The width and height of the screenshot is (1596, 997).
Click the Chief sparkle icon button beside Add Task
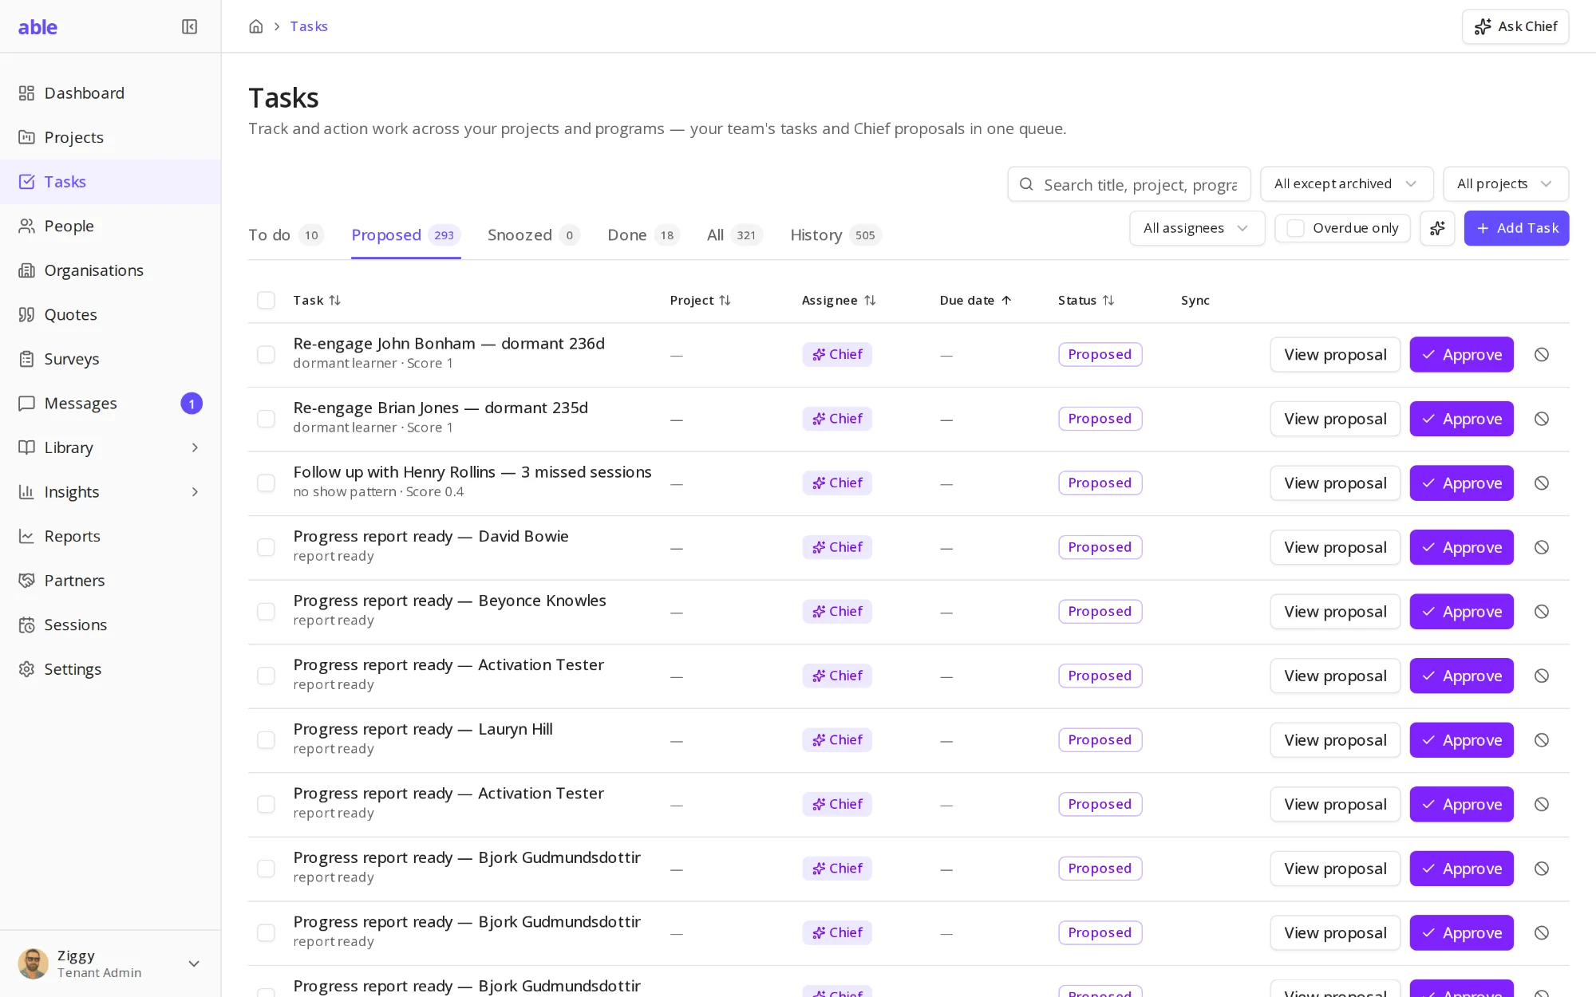pos(1437,228)
